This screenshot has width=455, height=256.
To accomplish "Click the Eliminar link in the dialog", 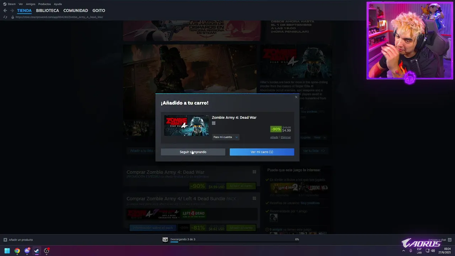I will click(286, 137).
